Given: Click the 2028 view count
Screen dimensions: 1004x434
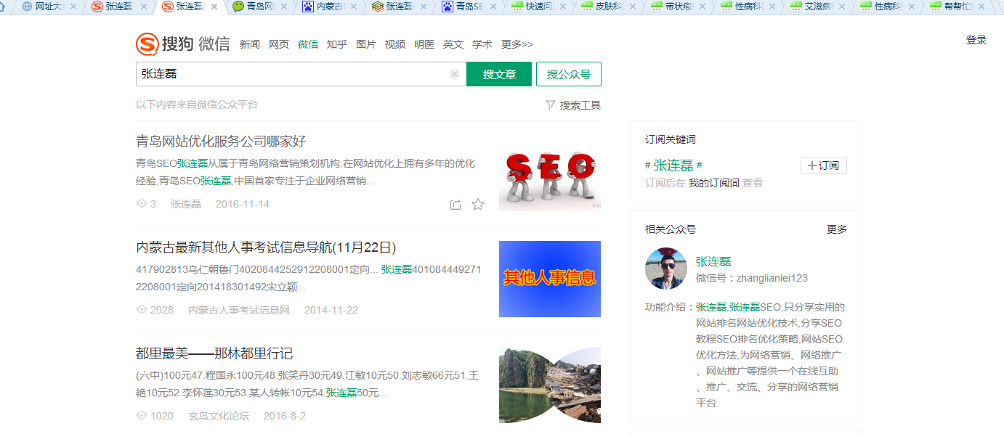Looking at the screenshot, I should point(162,310).
